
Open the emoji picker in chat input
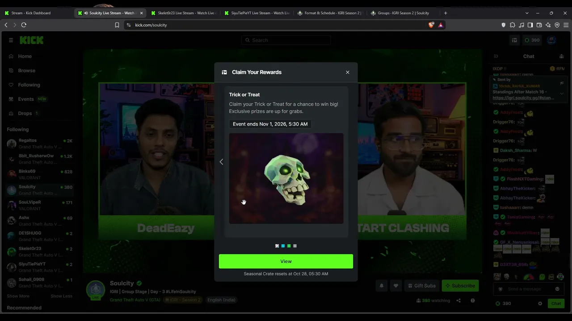[x=557, y=289]
